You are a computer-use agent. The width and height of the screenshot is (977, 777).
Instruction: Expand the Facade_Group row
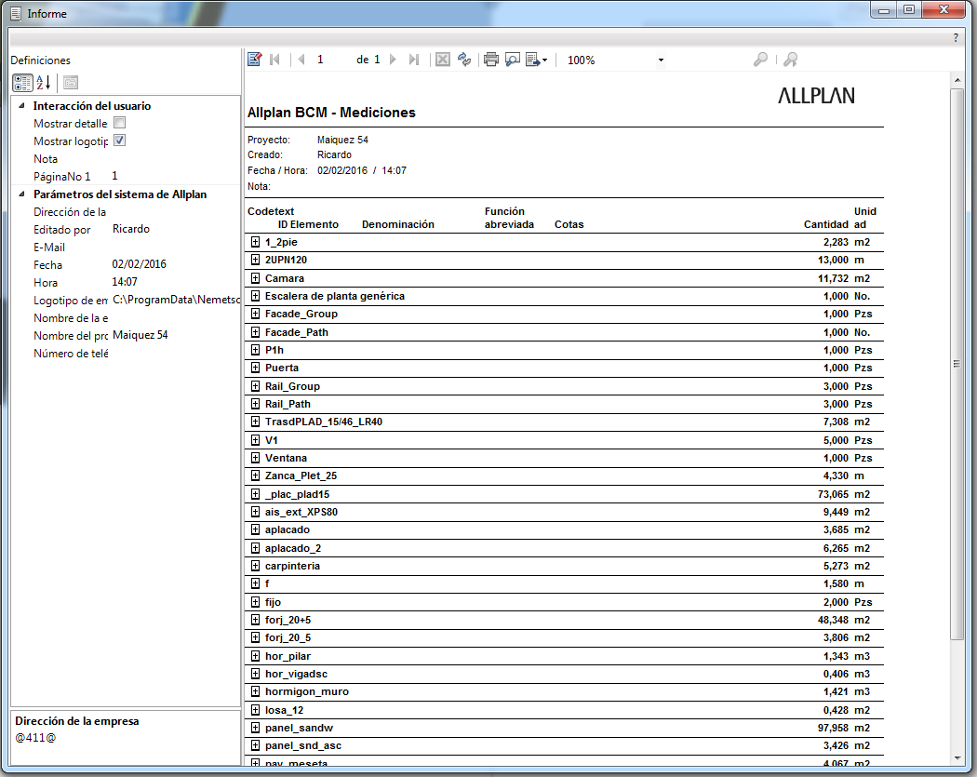click(255, 314)
